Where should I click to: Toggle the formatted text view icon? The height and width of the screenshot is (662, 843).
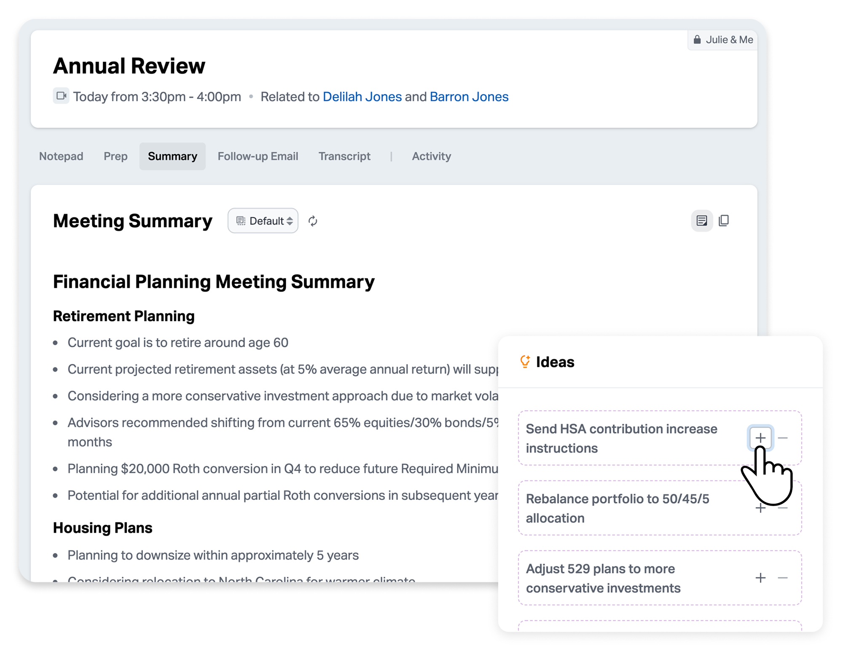pos(701,220)
